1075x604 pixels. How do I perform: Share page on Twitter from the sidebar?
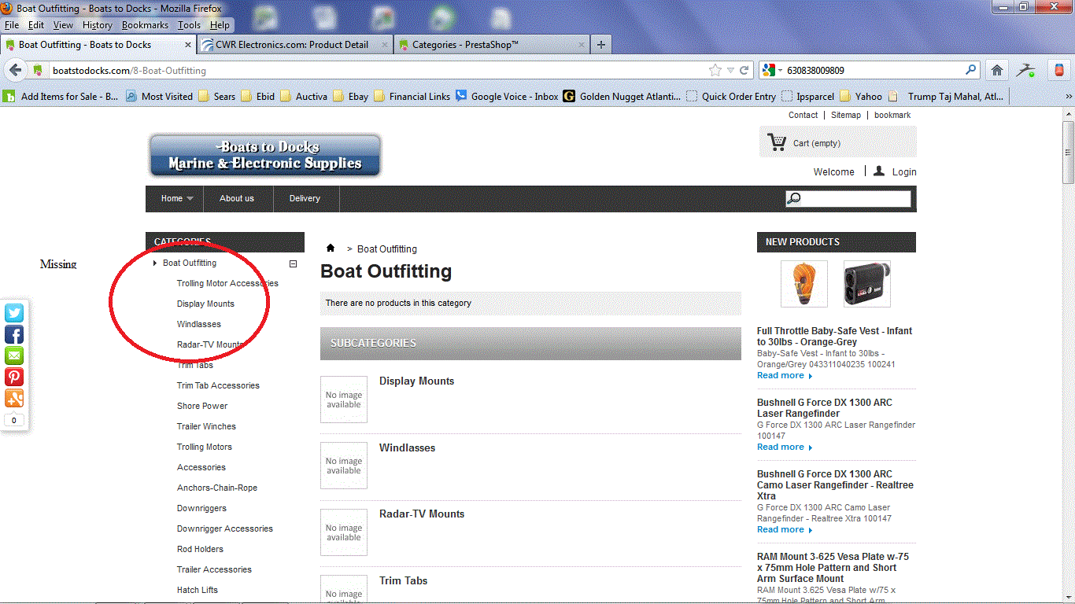14,313
